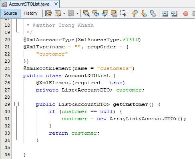The height and width of the screenshot is (159, 195).
Task: Click the Back navigation icon with dropdown
Action: (58, 13)
